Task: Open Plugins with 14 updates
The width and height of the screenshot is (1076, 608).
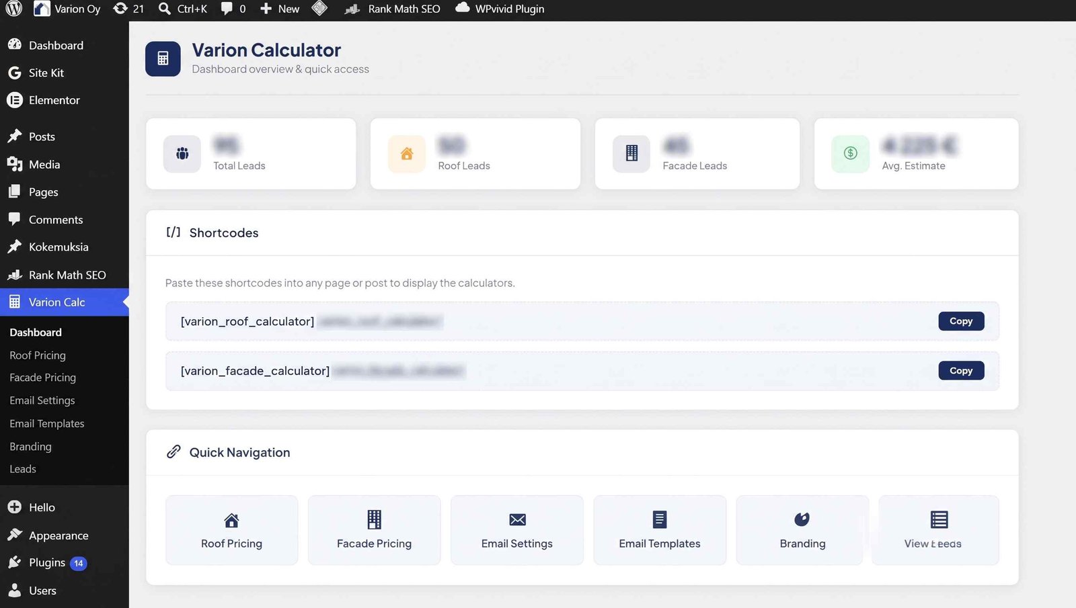Action: [65, 563]
